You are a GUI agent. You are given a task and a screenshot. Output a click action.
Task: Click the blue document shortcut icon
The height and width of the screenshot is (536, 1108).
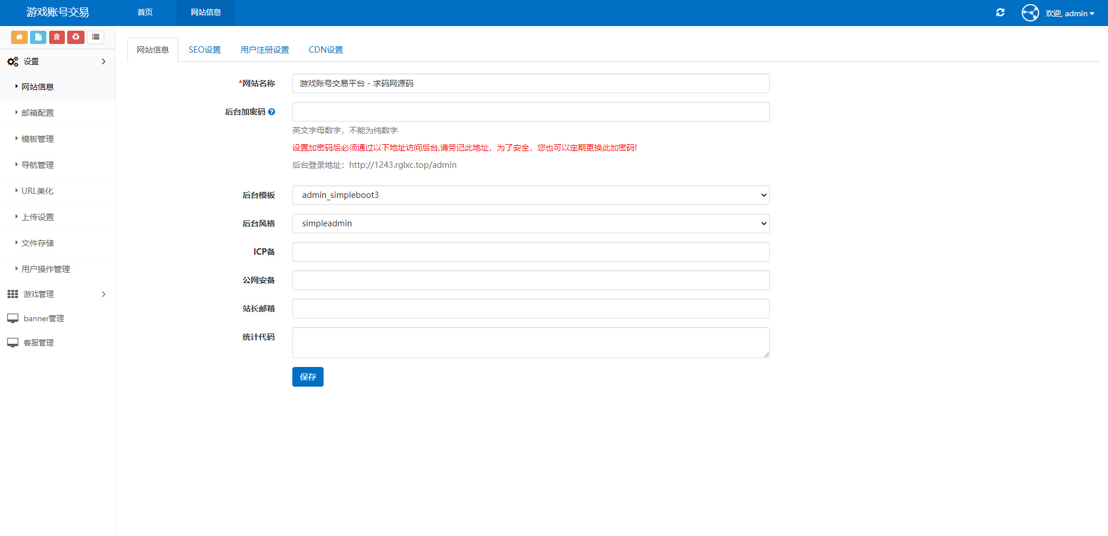click(38, 37)
